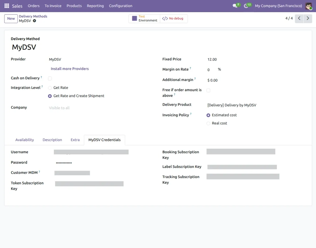Viewport: 316px width, 248px height.
Task: Click the Booking Subscription Key field
Action: (241, 152)
